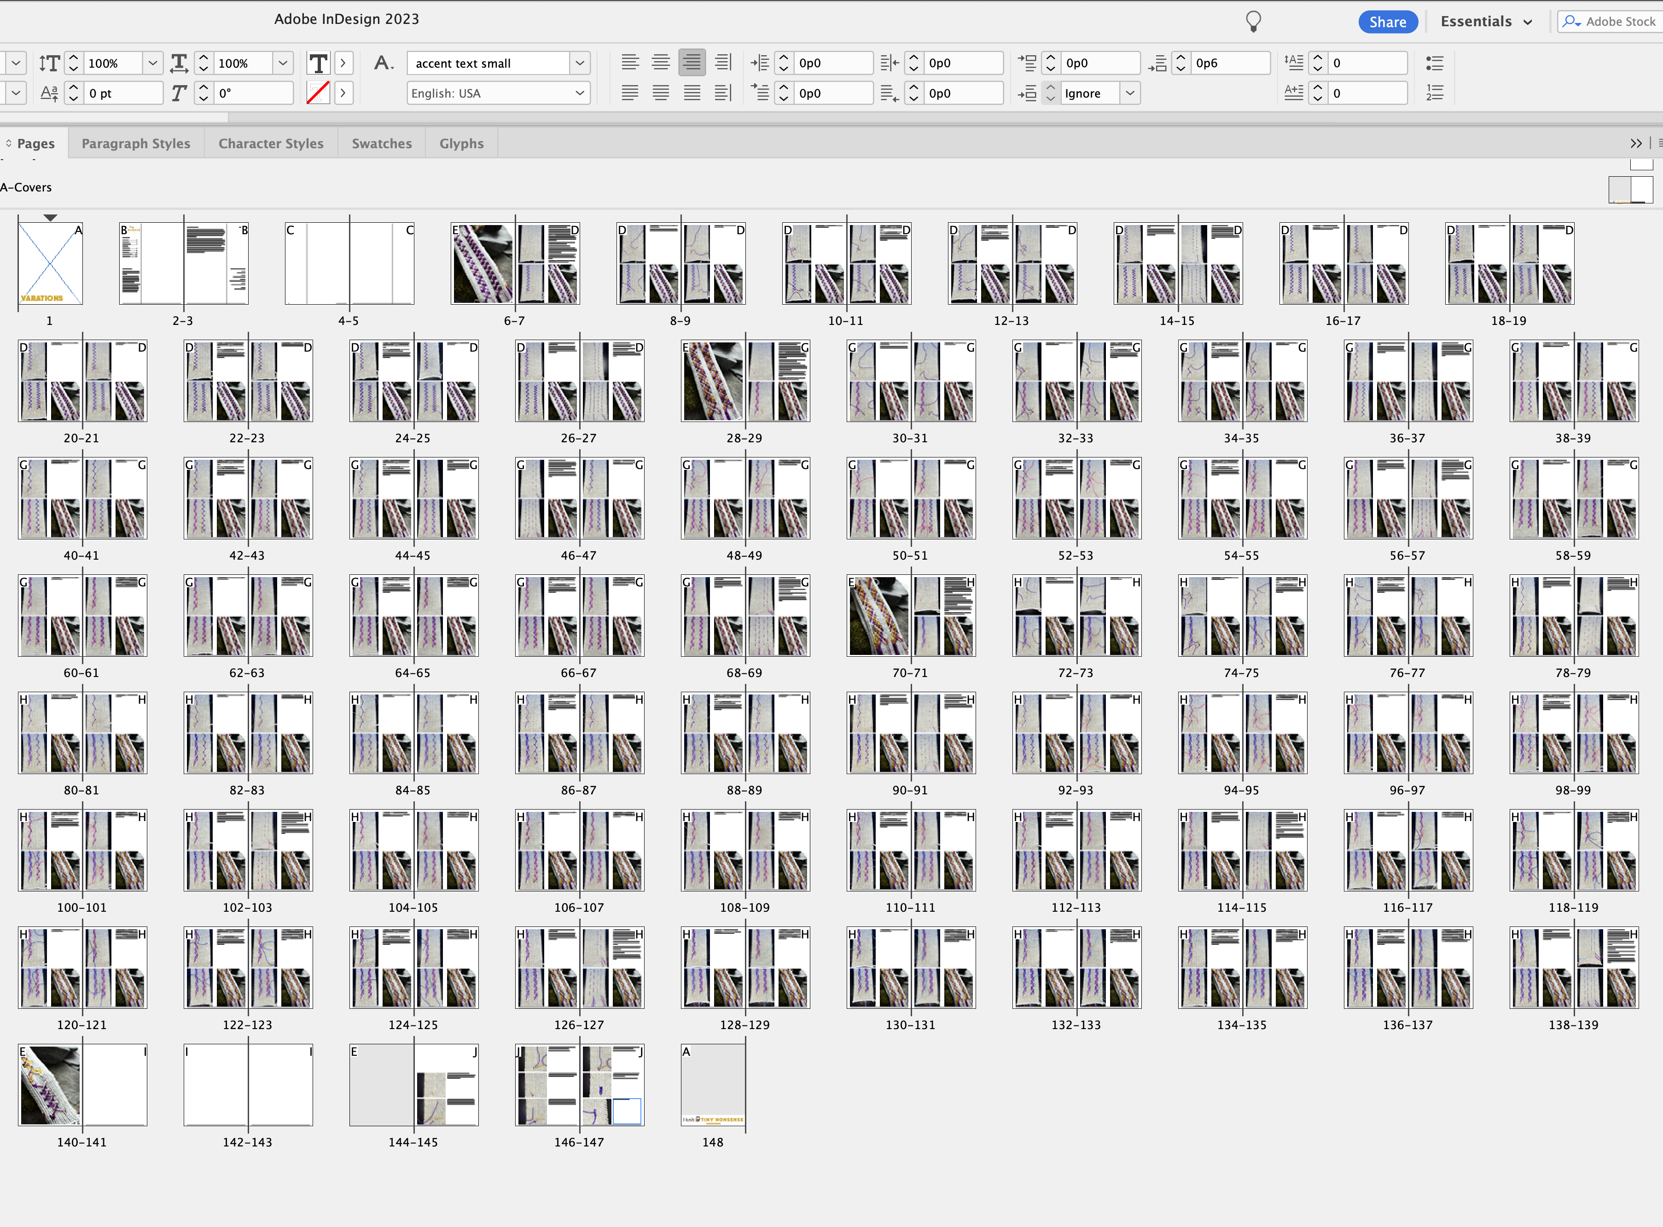Open the accent text small style dropdown
Screen dimensions: 1663x1227
(580, 63)
